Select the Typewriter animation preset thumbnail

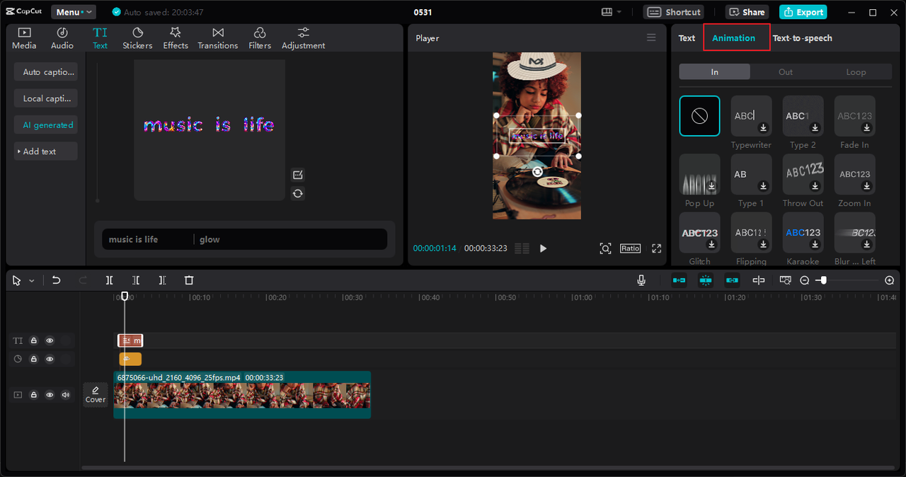click(751, 116)
